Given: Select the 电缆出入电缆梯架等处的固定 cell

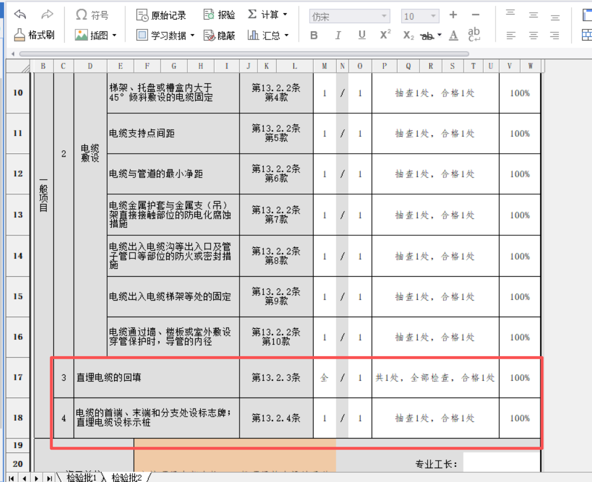Looking at the screenshot, I should pos(173,297).
